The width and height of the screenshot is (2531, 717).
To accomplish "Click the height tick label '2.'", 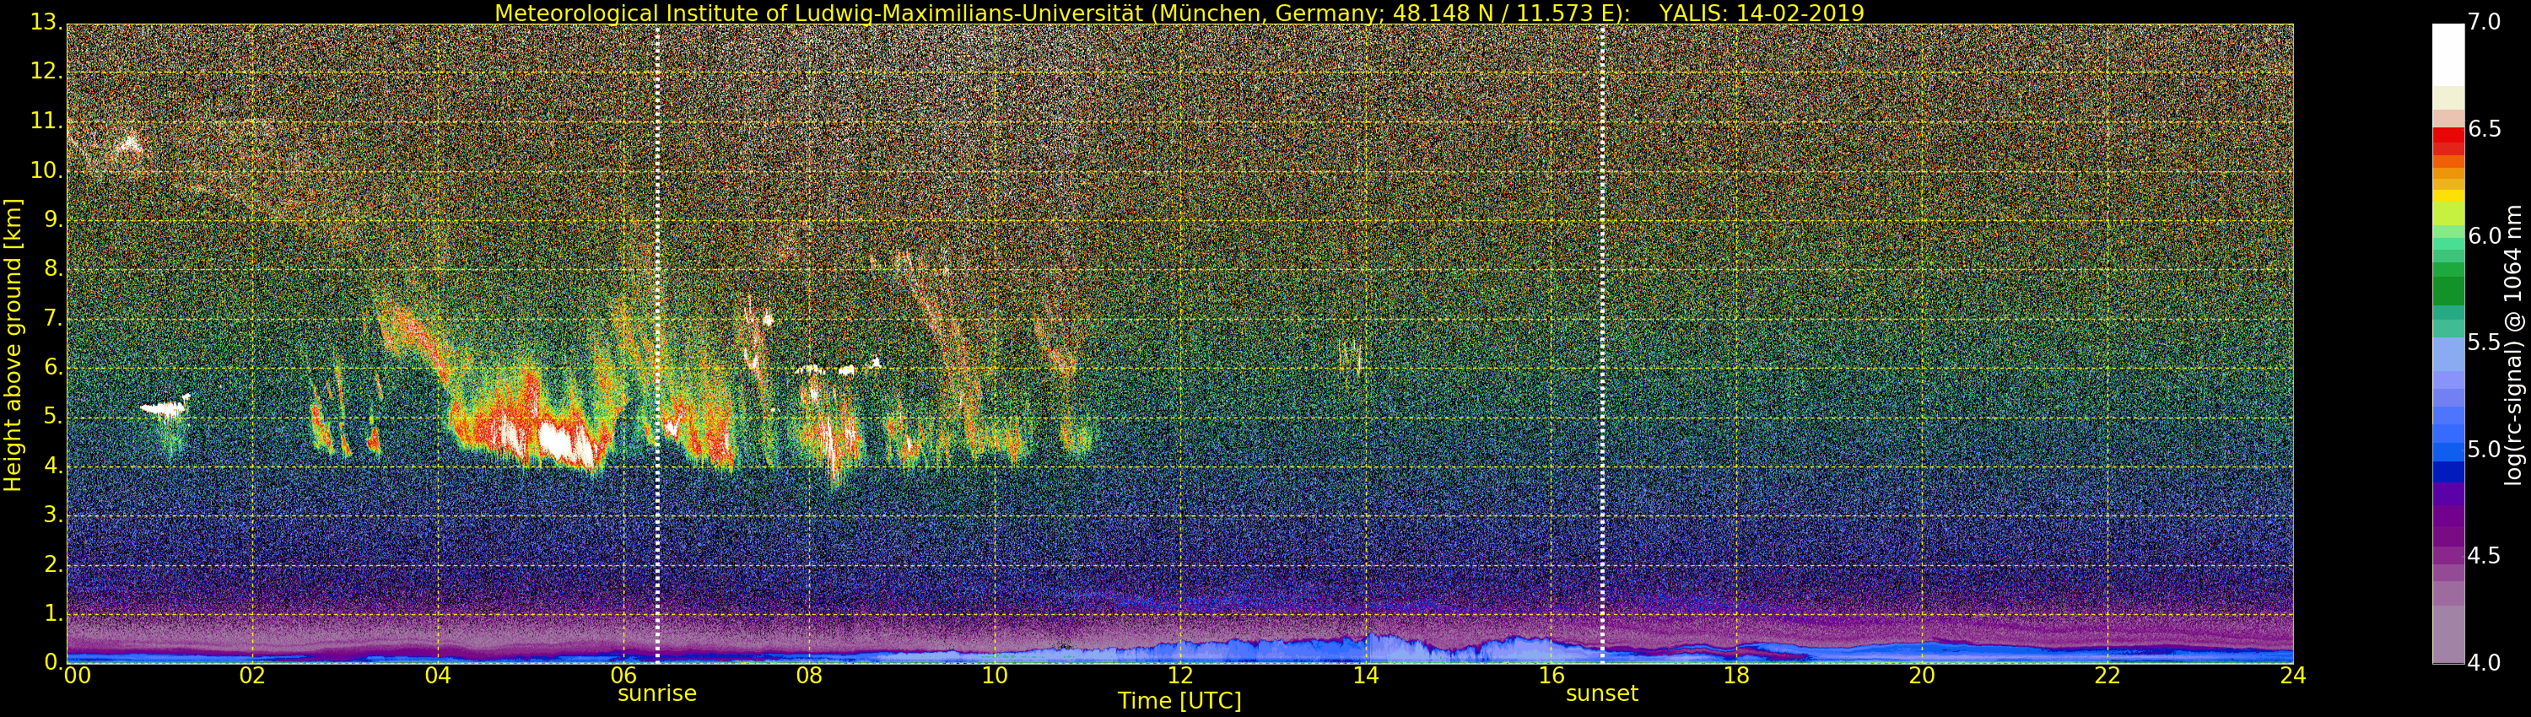I will coord(53,565).
